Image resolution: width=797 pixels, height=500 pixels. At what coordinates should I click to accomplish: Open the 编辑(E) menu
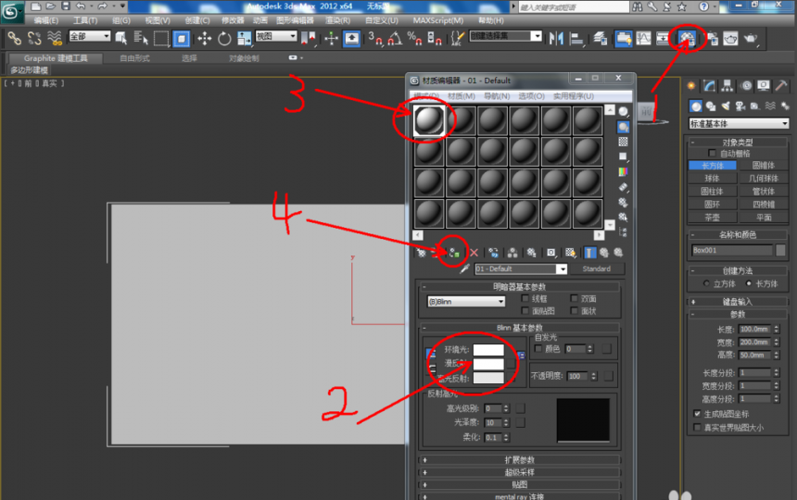click(45, 20)
